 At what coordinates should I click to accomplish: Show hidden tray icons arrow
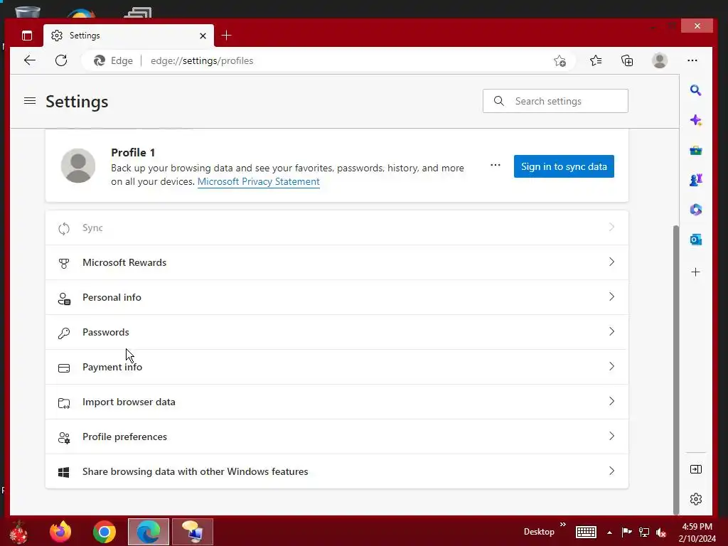point(609,532)
